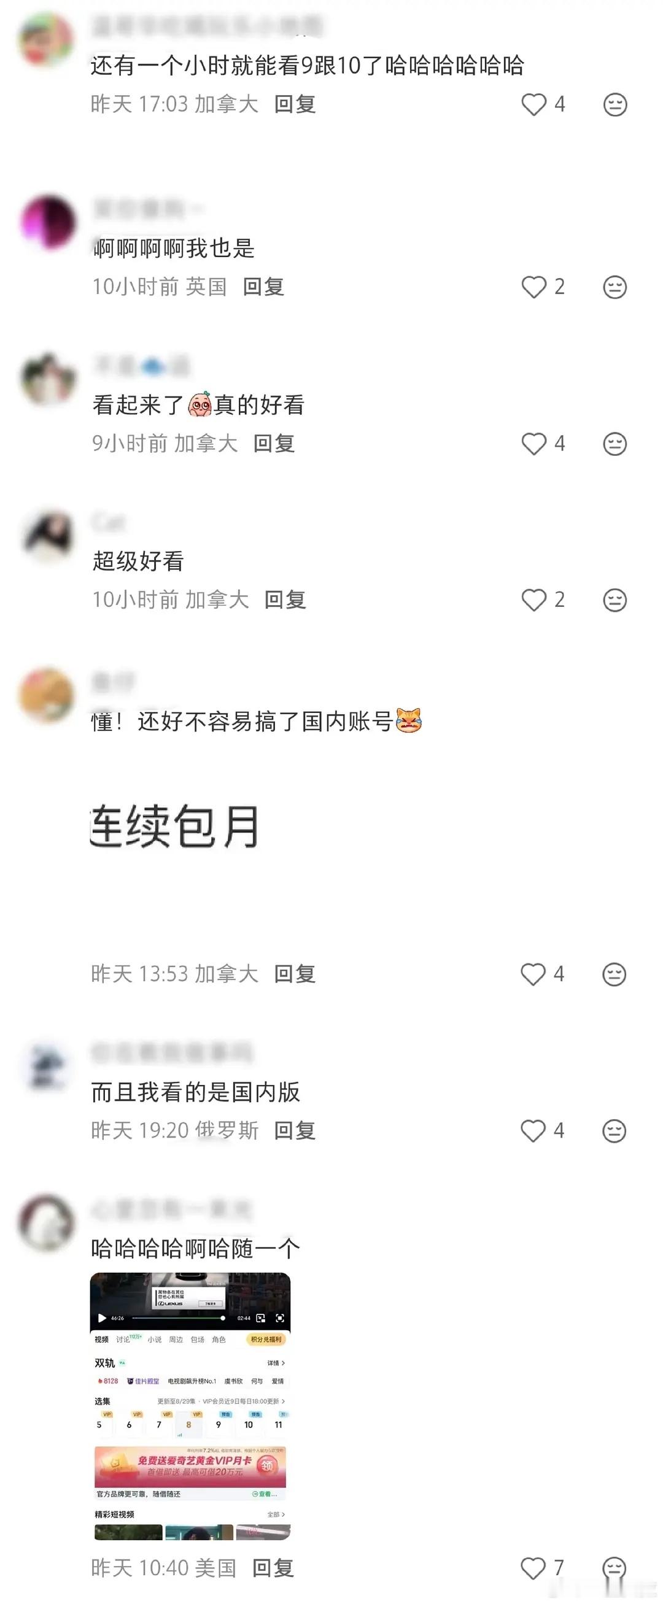Viewport: 663px width, 1604px height.
Task: Reply to the 昨天 10:40 美国 comment
Action: point(273,1568)
